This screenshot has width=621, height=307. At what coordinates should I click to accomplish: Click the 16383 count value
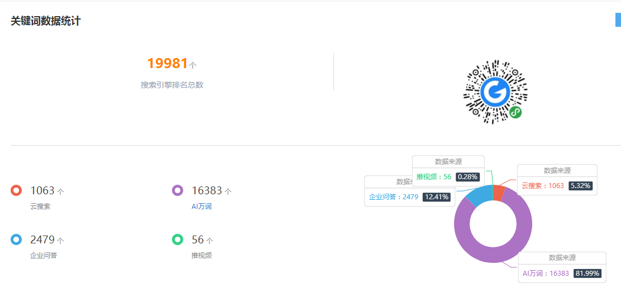coord(207,191)
